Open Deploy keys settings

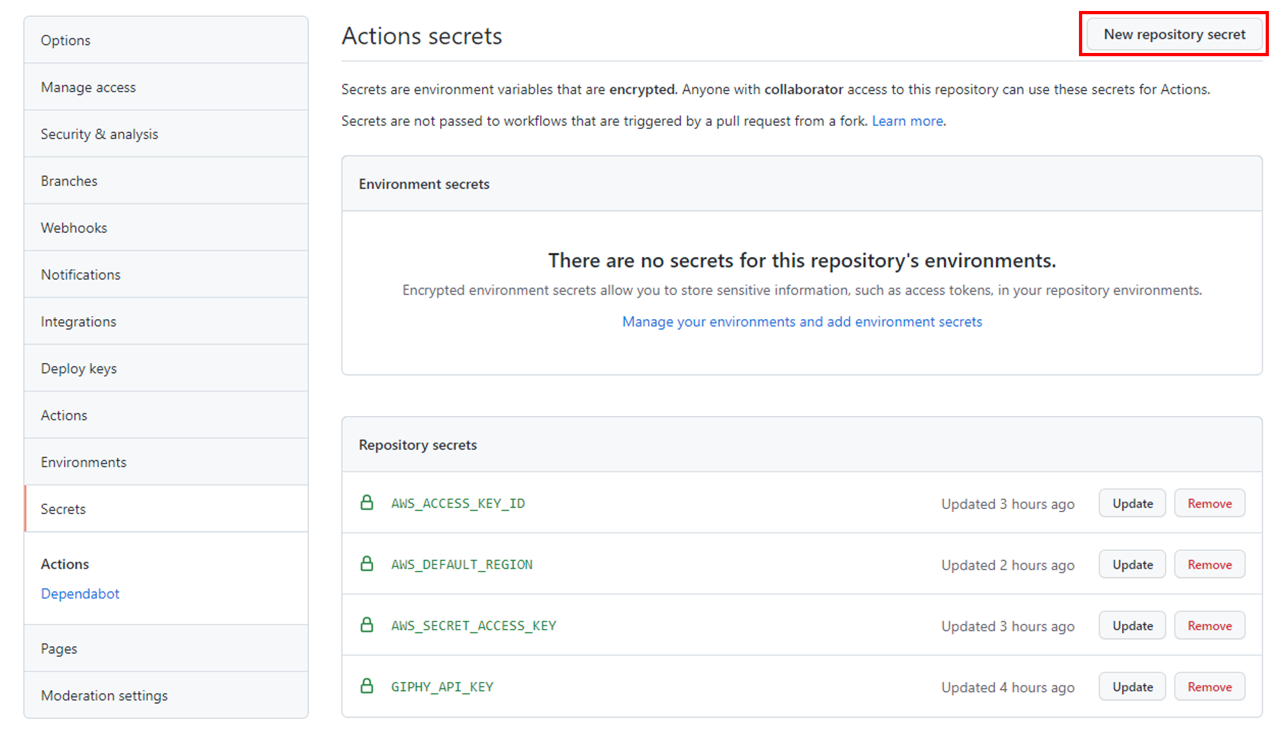click(x=79, y=368)
